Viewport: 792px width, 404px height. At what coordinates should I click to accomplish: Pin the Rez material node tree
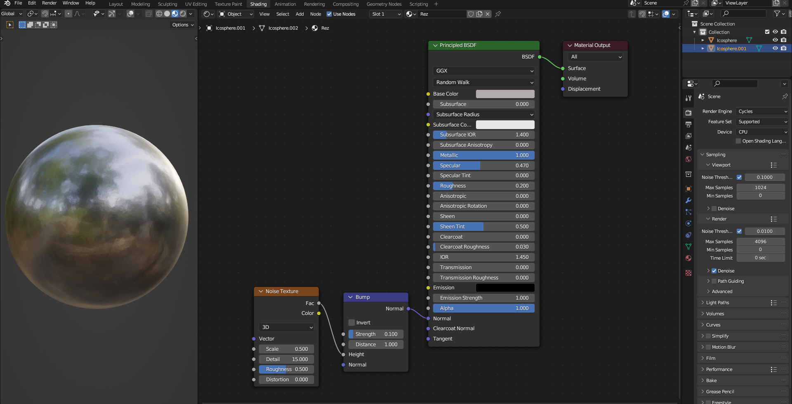pos(498,14)
